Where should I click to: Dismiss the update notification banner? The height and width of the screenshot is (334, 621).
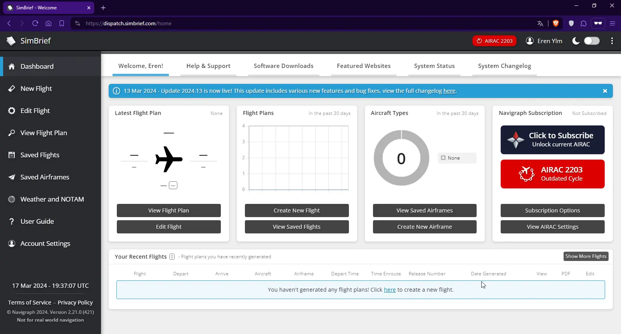point(605,91)
